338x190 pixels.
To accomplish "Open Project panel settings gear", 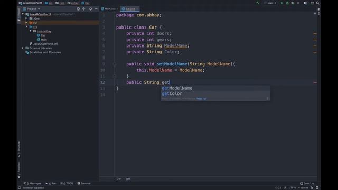I will tap(90, 9).
